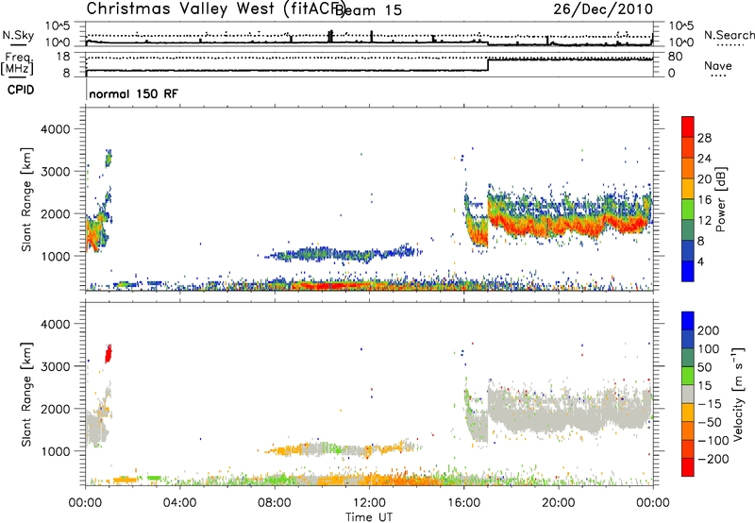
Task: Click the '3000' tick on the Velocity panel
Action: (55, 366)
